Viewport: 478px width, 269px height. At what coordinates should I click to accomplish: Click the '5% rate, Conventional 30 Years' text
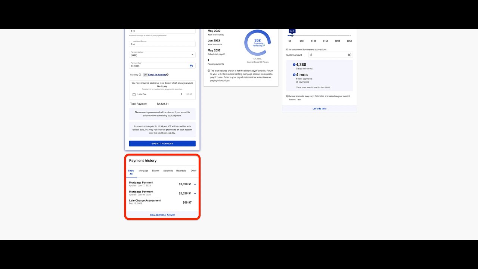pos(258,60)
